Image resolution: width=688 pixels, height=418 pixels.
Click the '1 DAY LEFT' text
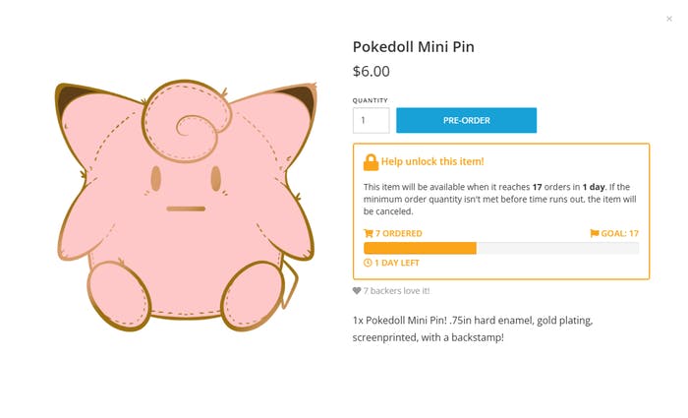(397, 263)
